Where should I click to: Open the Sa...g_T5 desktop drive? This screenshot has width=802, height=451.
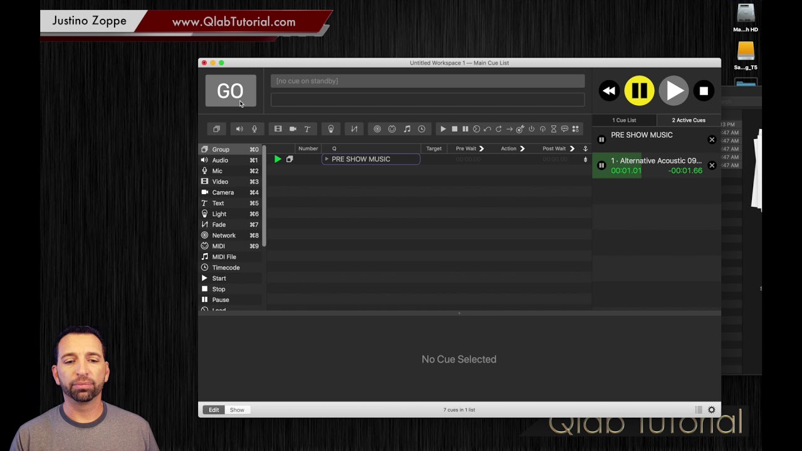746,56
